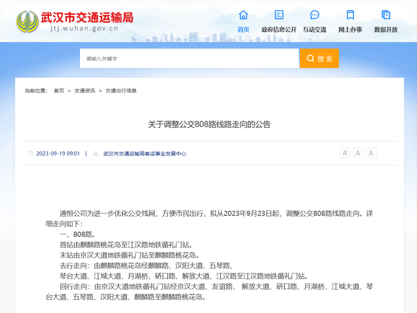Click the clock icon beside publish date

[31, 154]
